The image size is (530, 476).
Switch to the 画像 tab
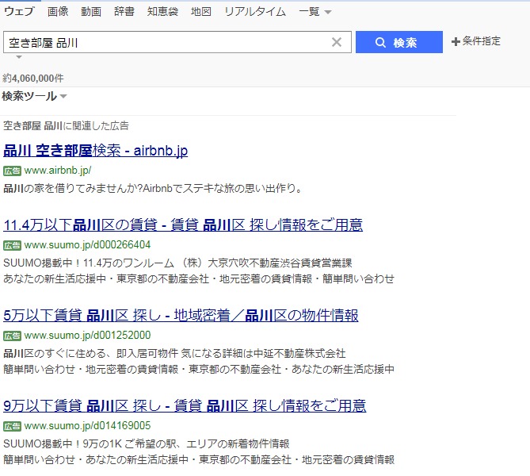58,12
